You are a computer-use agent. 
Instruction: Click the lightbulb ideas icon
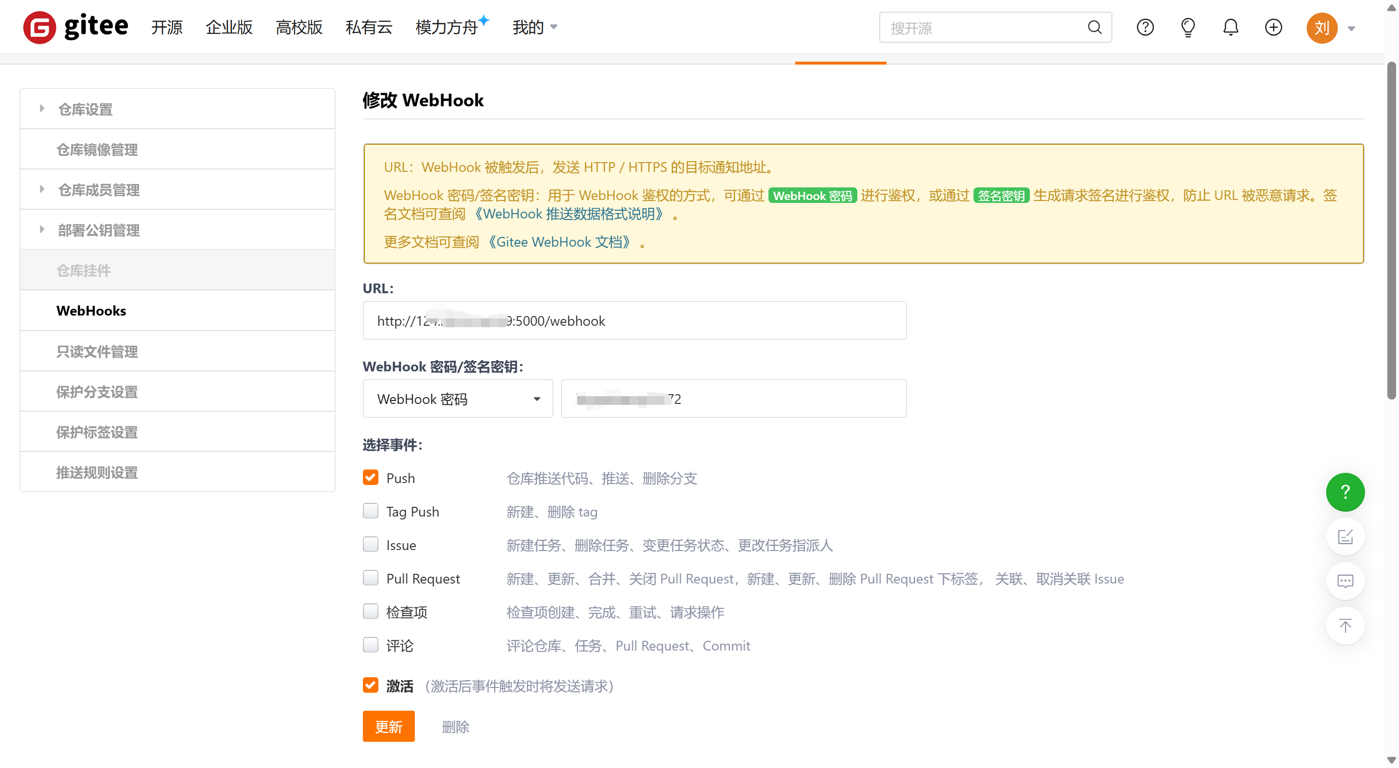1188,27
